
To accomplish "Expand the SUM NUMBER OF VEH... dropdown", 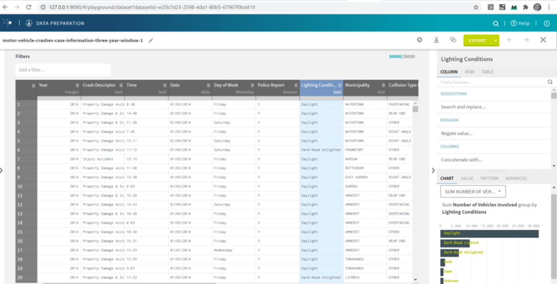I will pos(473,192).
